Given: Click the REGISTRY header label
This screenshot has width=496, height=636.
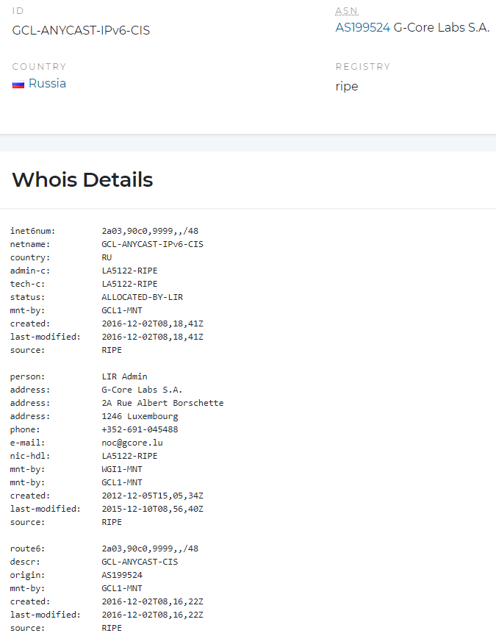Looking at the screenshot, I should click(363, 66).
